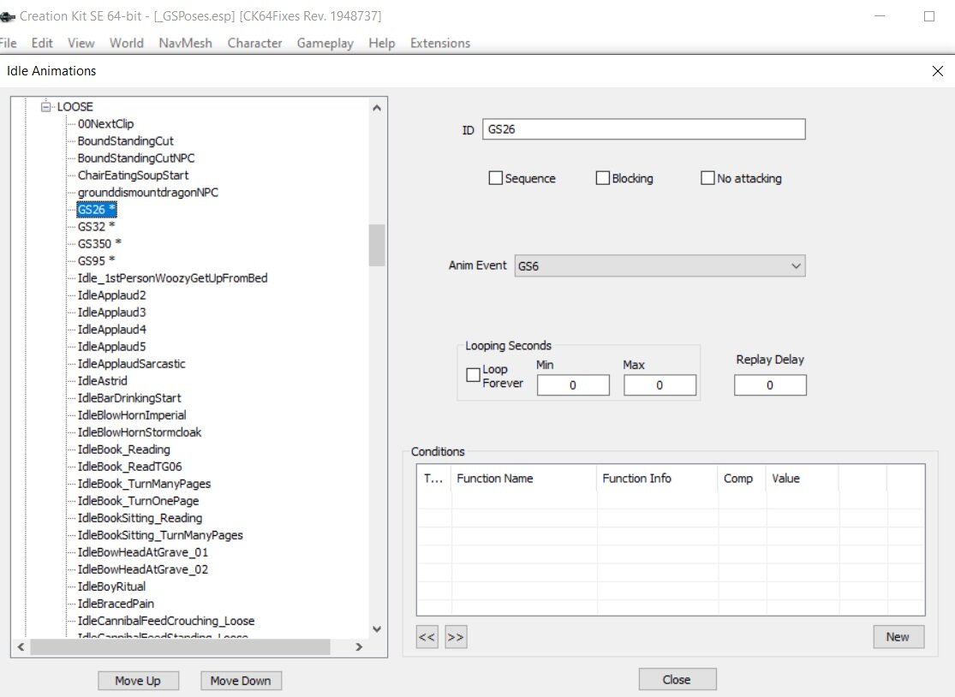Collapse the LOOSE tree node
This screenshot has height=697, width=955.
(x=45, y=106)
